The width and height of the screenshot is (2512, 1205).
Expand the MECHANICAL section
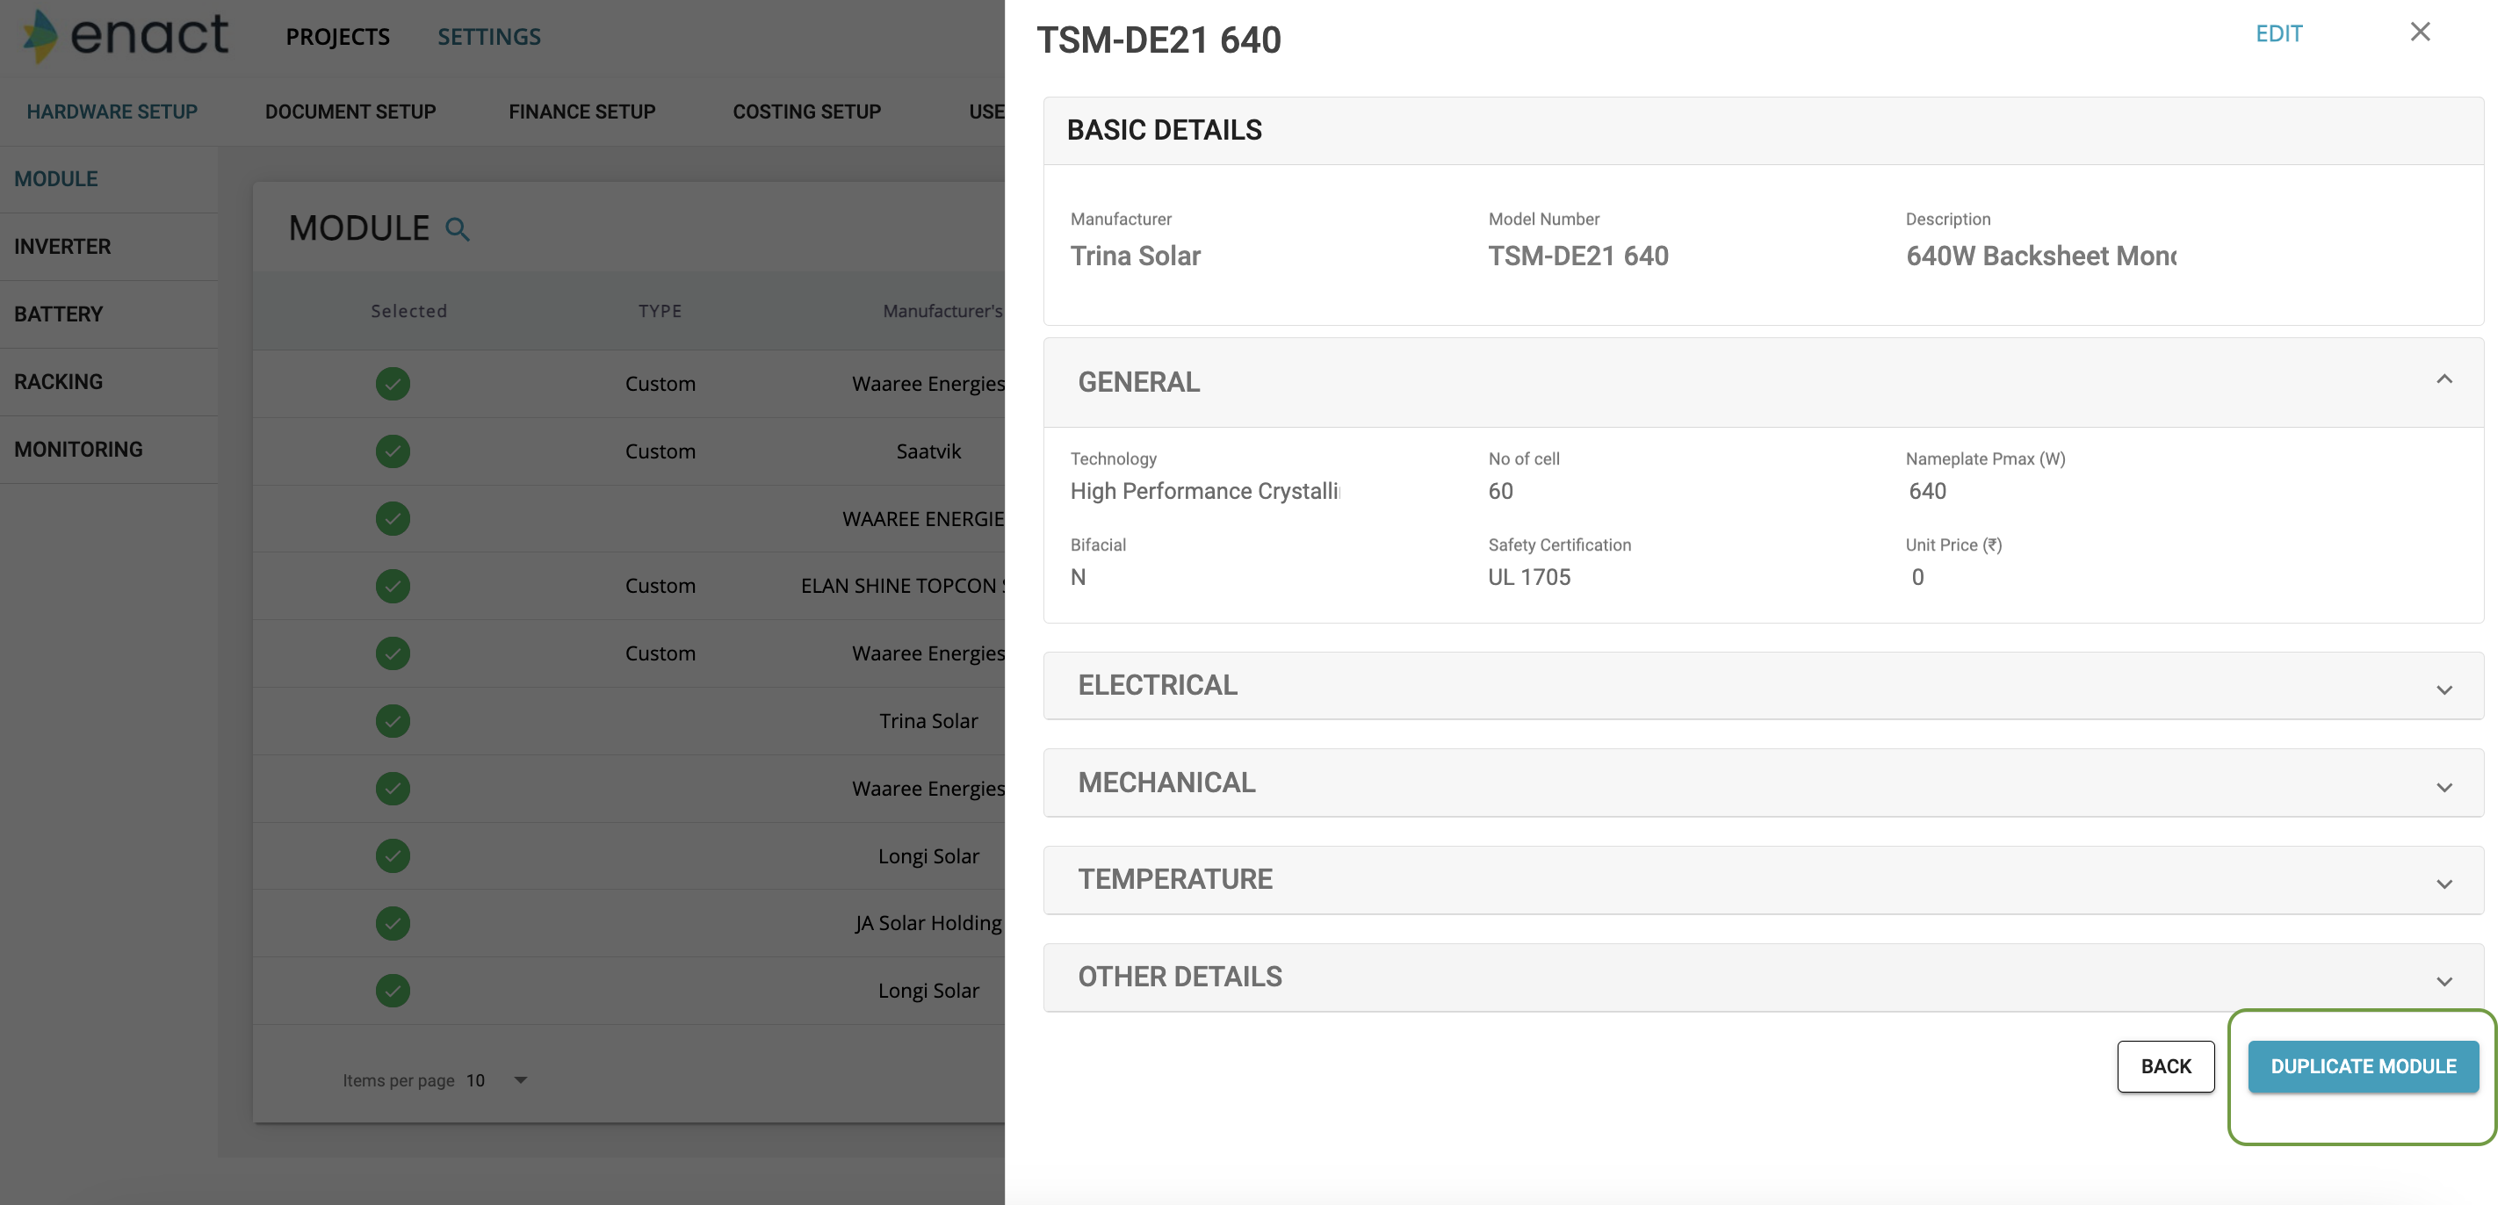click(x=2443, y=786)
